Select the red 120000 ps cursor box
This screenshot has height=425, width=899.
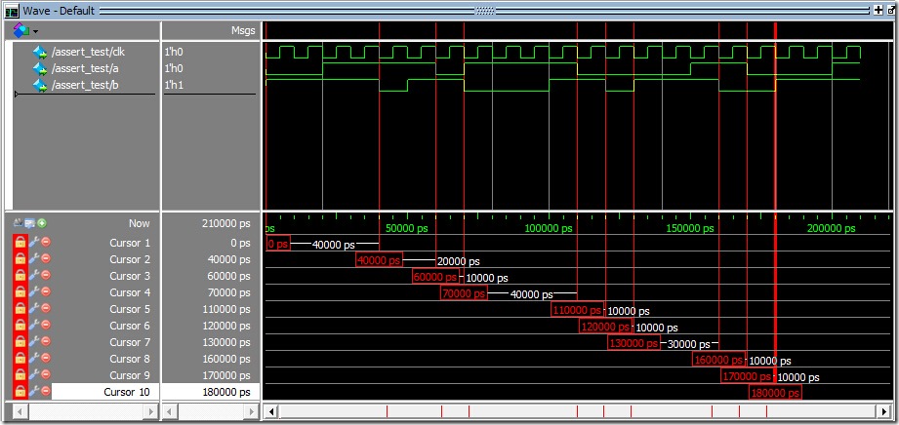[x=605, y=327]
